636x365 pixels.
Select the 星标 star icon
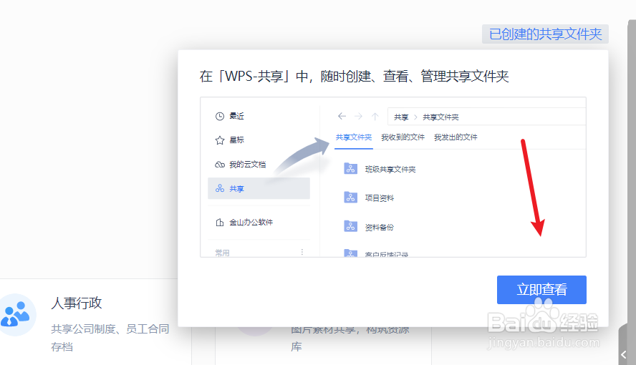pos(219,140)
